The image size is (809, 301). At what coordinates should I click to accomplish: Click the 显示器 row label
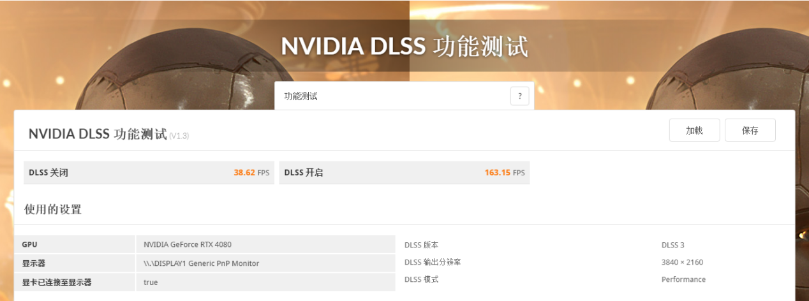click(x=34, y=263)
